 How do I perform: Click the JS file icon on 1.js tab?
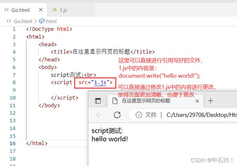pyautogui.click(x=55, y=10)
